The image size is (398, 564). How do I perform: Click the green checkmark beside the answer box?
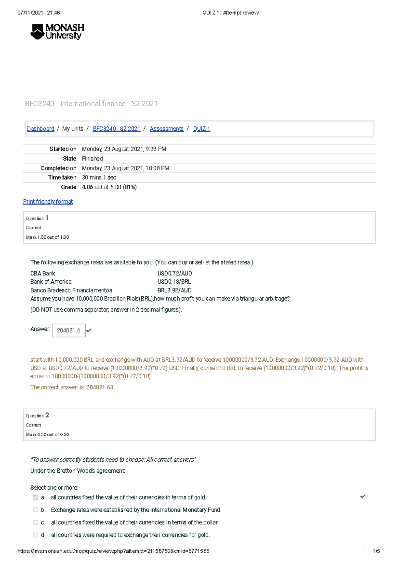[x=89, y=330]
